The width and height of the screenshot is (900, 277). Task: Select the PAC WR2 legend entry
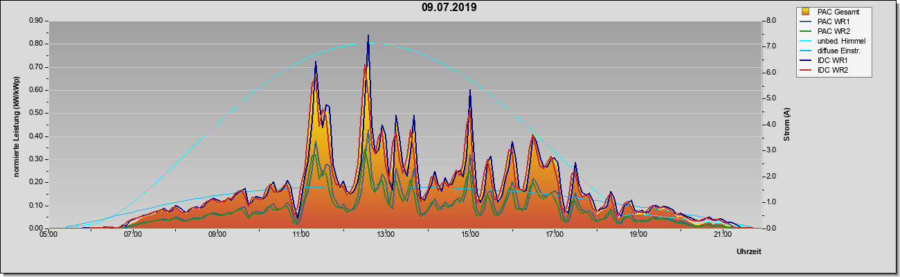click(x=831, y=31)
